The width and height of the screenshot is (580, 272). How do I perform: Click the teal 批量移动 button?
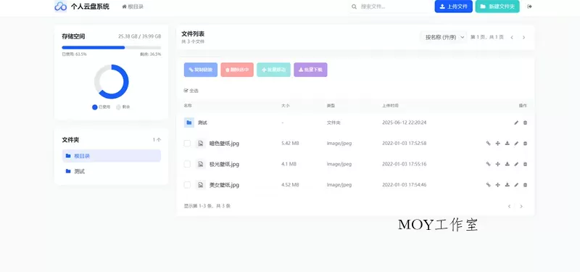274,70
